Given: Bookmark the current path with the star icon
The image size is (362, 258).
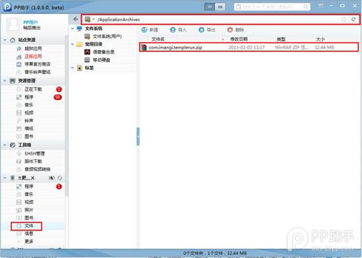Looking at the screenshot, I should pos(344,19).
